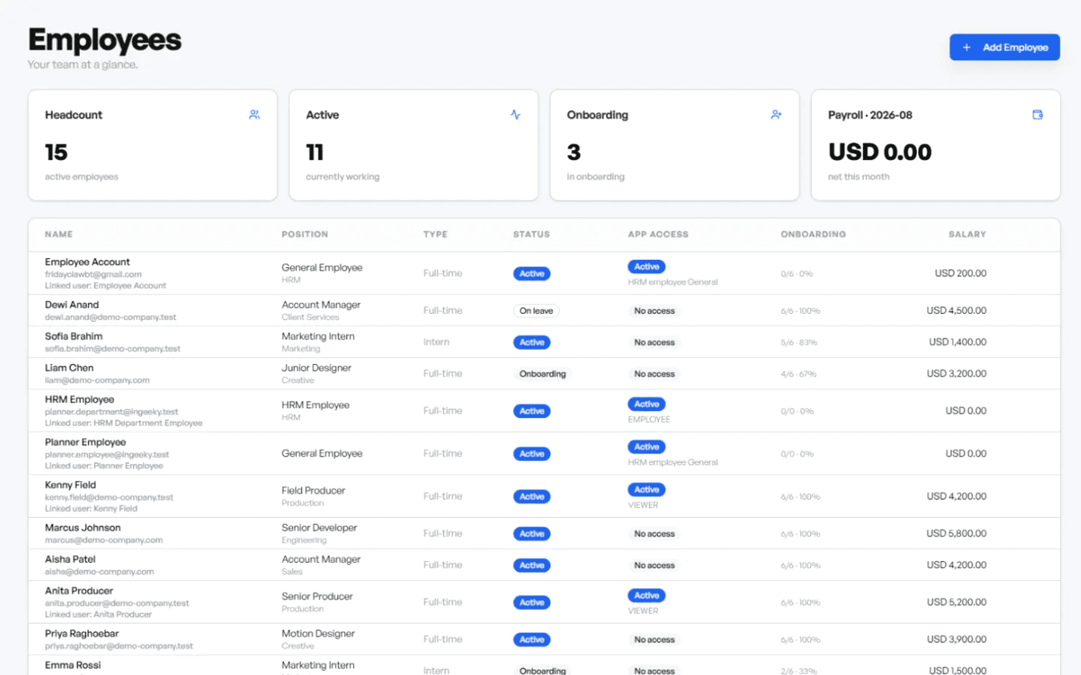Viewport: 1081px width, 675px height.
Task: Click the USD 200.00 salary value
Action: [x=961, y=273]
